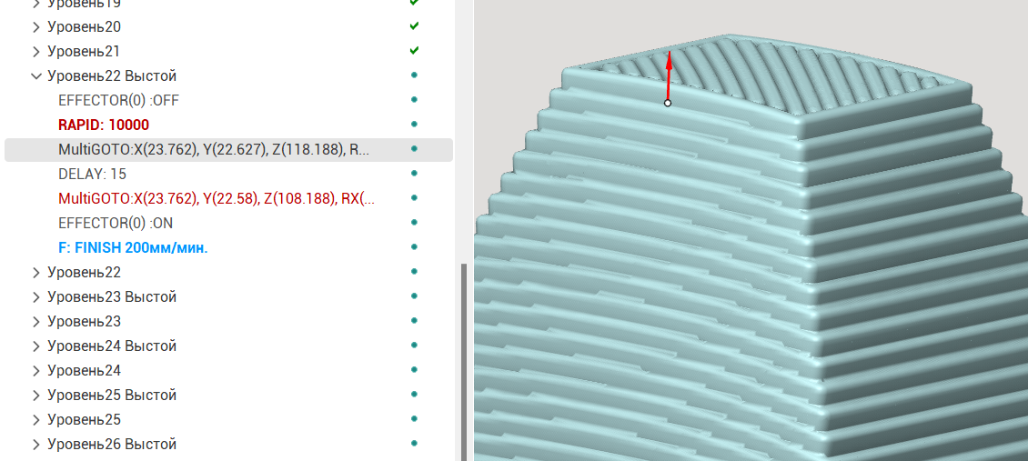The height and width of the screenshot is (461, 1028).
Task: Click green checkmark next to Уровень21
Action: coord(414,51)
